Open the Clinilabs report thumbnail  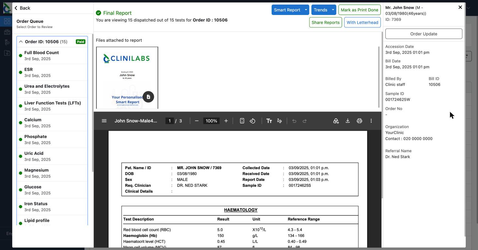tap(127, 78)
